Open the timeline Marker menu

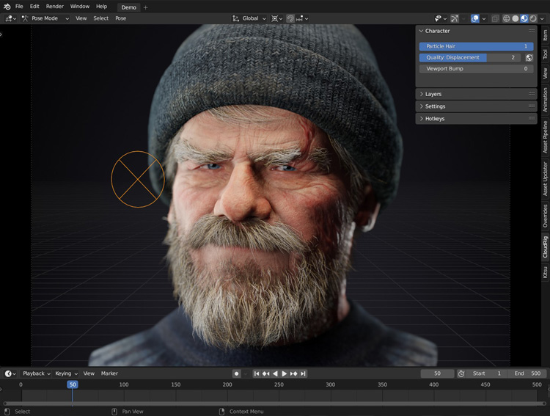109,373
